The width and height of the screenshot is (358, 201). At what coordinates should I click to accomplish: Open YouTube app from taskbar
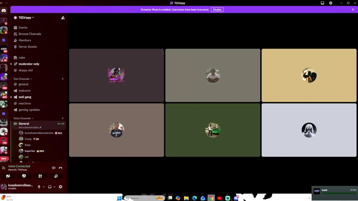[x=219, y=198]
